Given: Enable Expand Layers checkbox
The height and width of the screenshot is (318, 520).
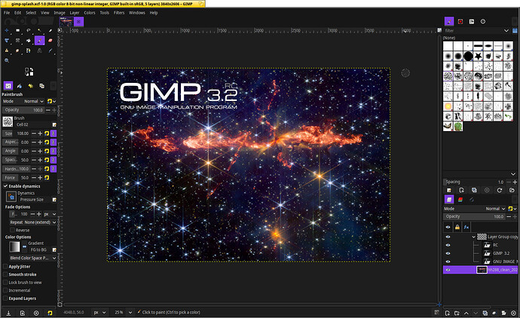Looking at the screenshot, I should [5, 298].
